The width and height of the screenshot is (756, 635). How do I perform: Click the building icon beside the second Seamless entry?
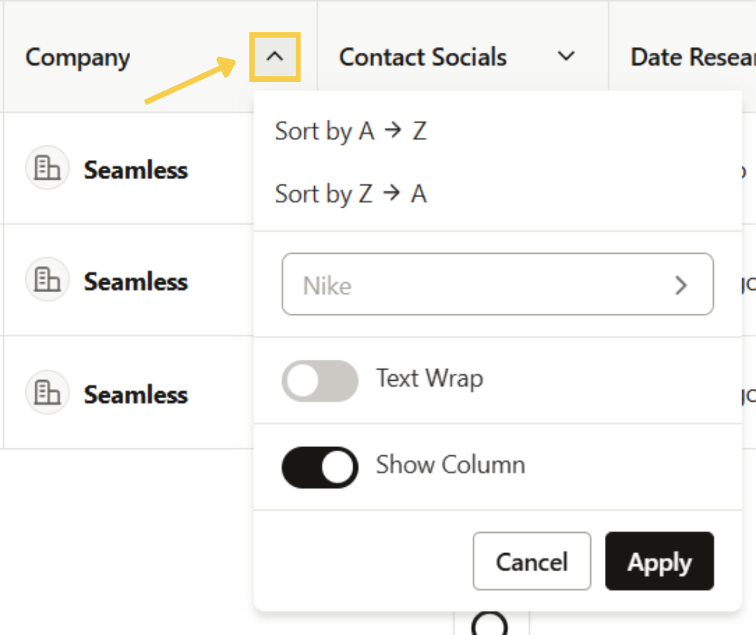pyautogui.click(x=47, y=280)
